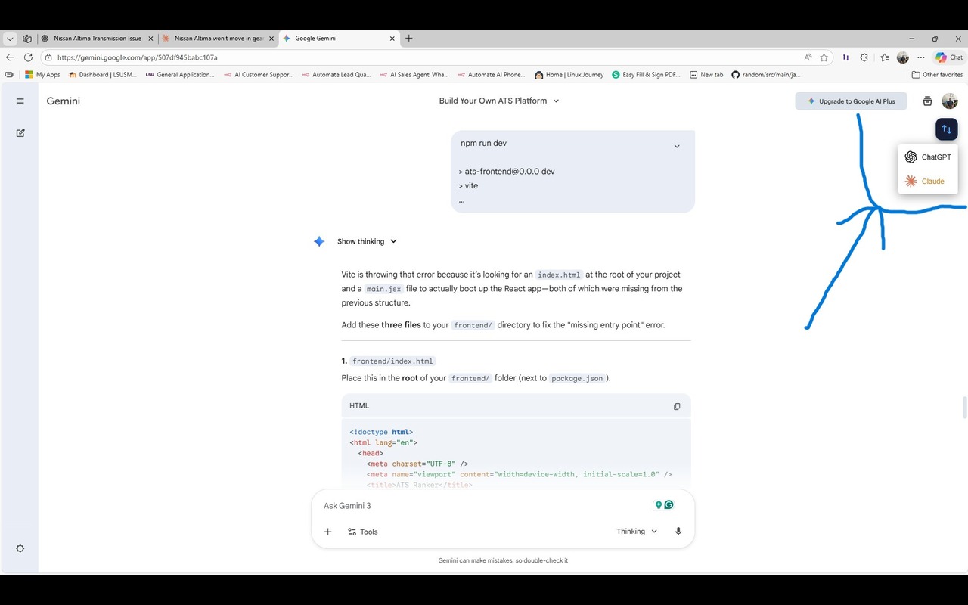Open Home Linux Journey bookmark
Screen dimensions: 968x605
(x=569, y=75)
